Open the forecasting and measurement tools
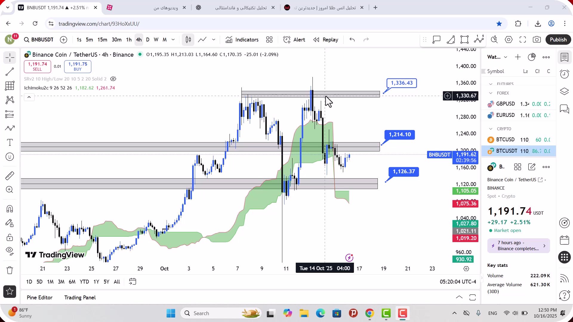 pyautogui.click(x=10, y=114)
